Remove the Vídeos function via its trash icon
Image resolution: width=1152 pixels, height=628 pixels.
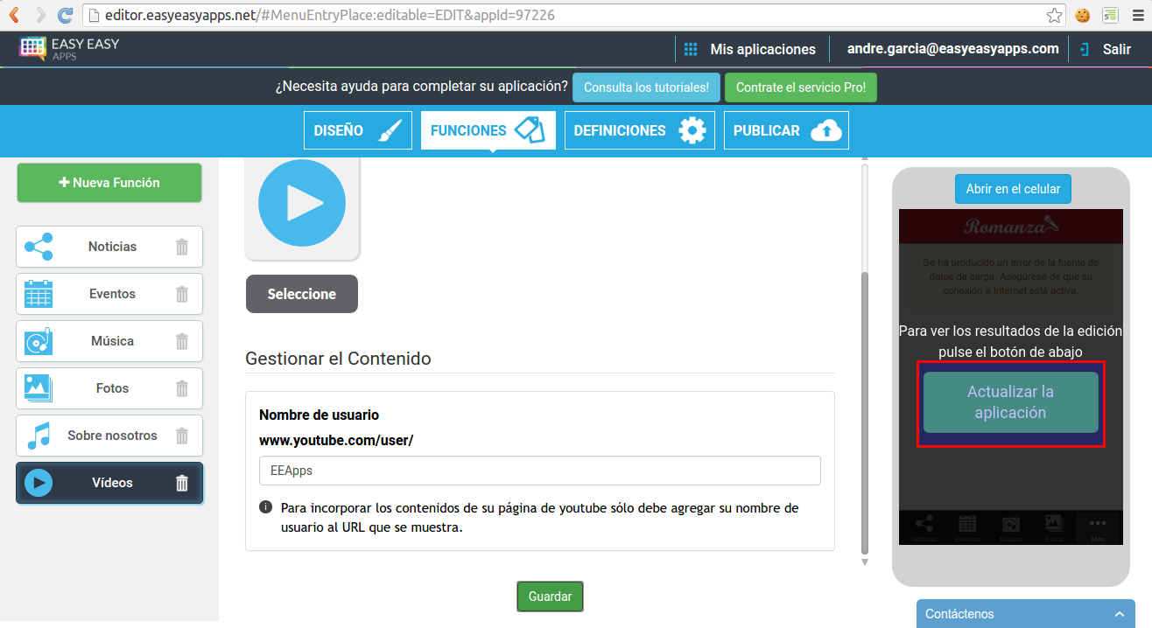183,482
